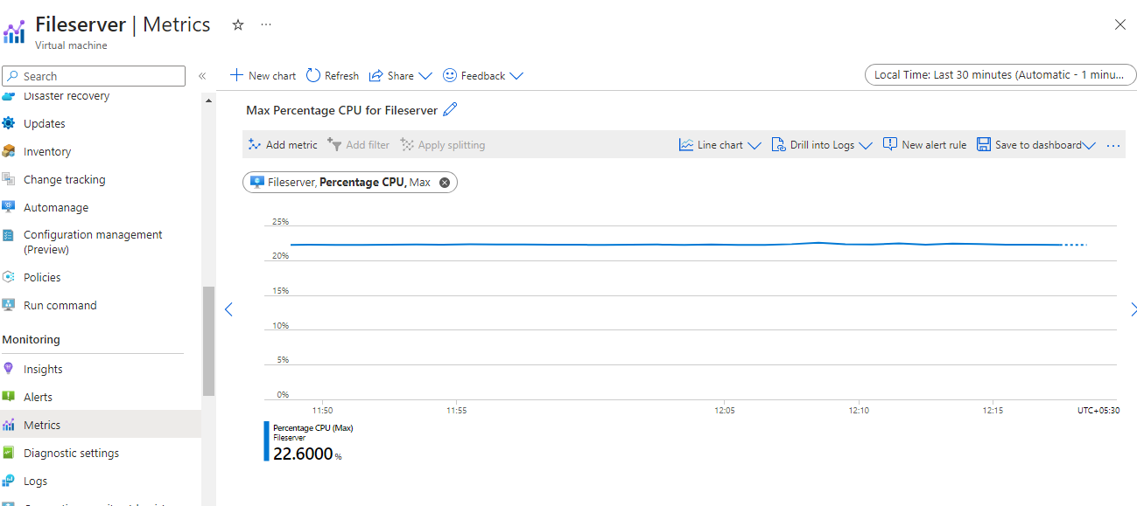Viewport: 1137px width, 506px height.
Task: Click the 22.6000 legend value
Action: click(x=303, y=454)
